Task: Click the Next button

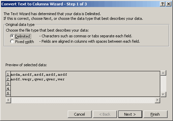Action: [x=130, y=114]
